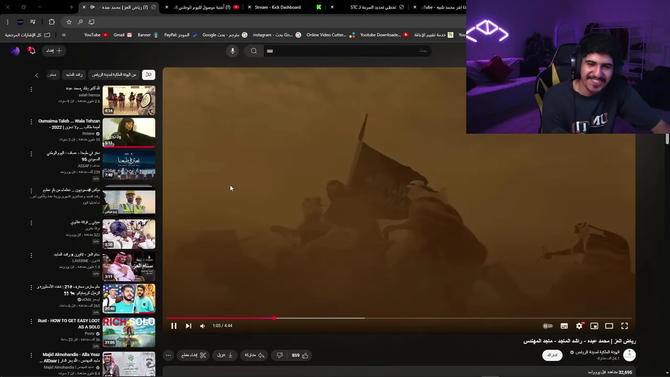
Task: Click the Download button under video
Action: pos(225,355)
